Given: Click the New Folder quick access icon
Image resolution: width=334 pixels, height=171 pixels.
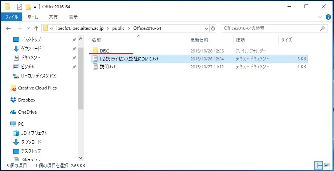Looking at the screenshot, I should (x=28, y=7).
